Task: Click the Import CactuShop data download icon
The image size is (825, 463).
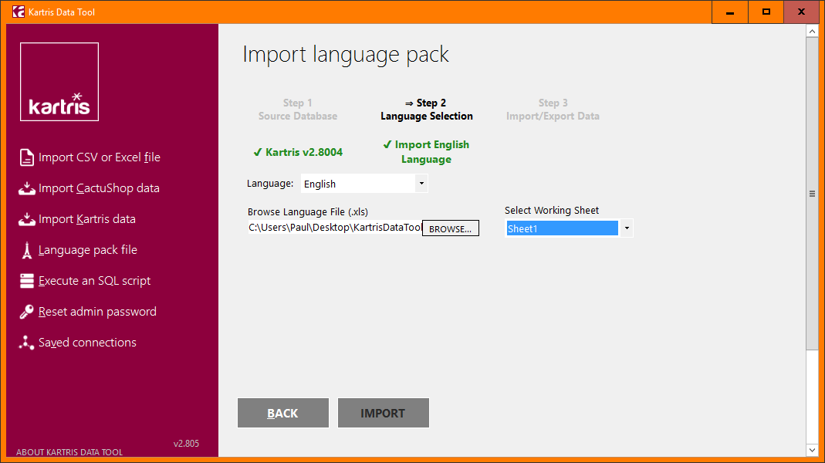Action: (x=27, y=188)
